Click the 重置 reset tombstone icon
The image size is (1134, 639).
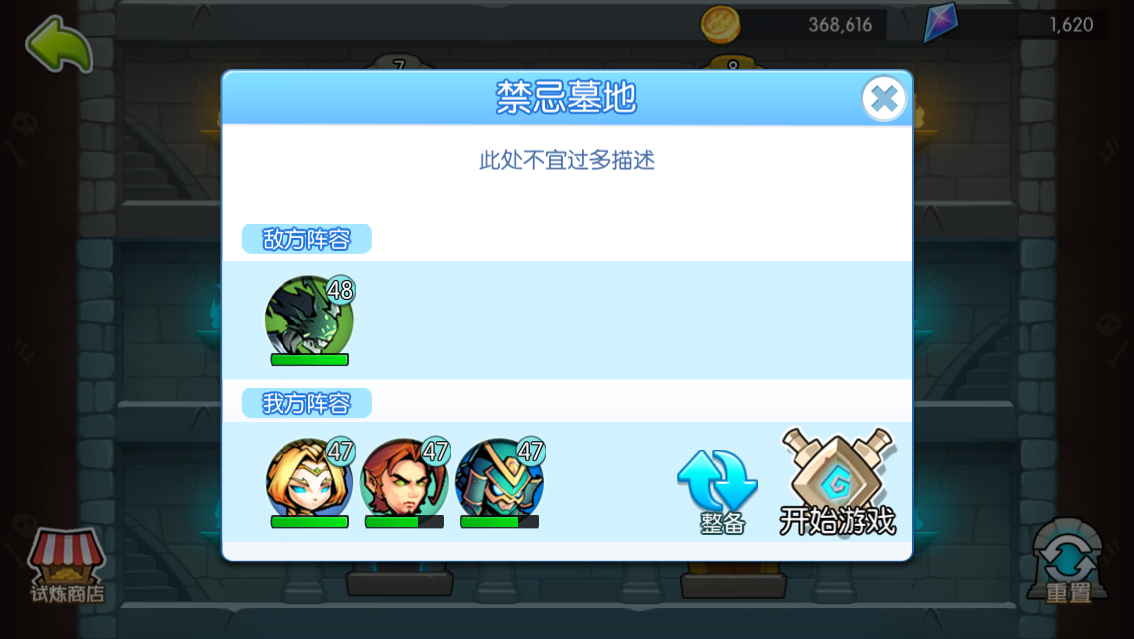pyautogui.click(x=1067, y=561)
